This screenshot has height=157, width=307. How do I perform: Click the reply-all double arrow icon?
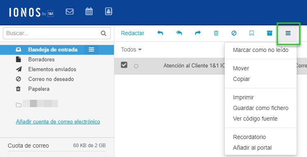[x=179, y=33]
